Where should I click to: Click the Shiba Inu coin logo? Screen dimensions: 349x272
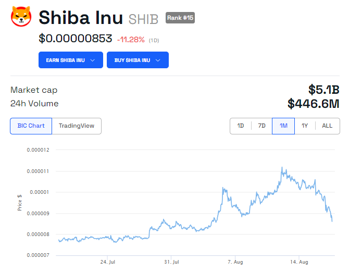(x=21, y=17)
